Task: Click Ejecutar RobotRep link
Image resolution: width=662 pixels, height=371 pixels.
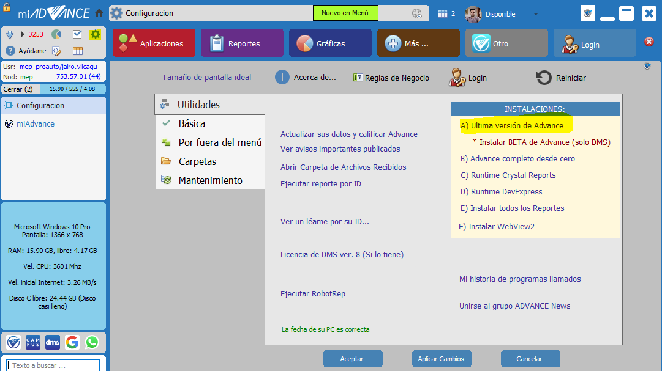Action: coord(313,294)
